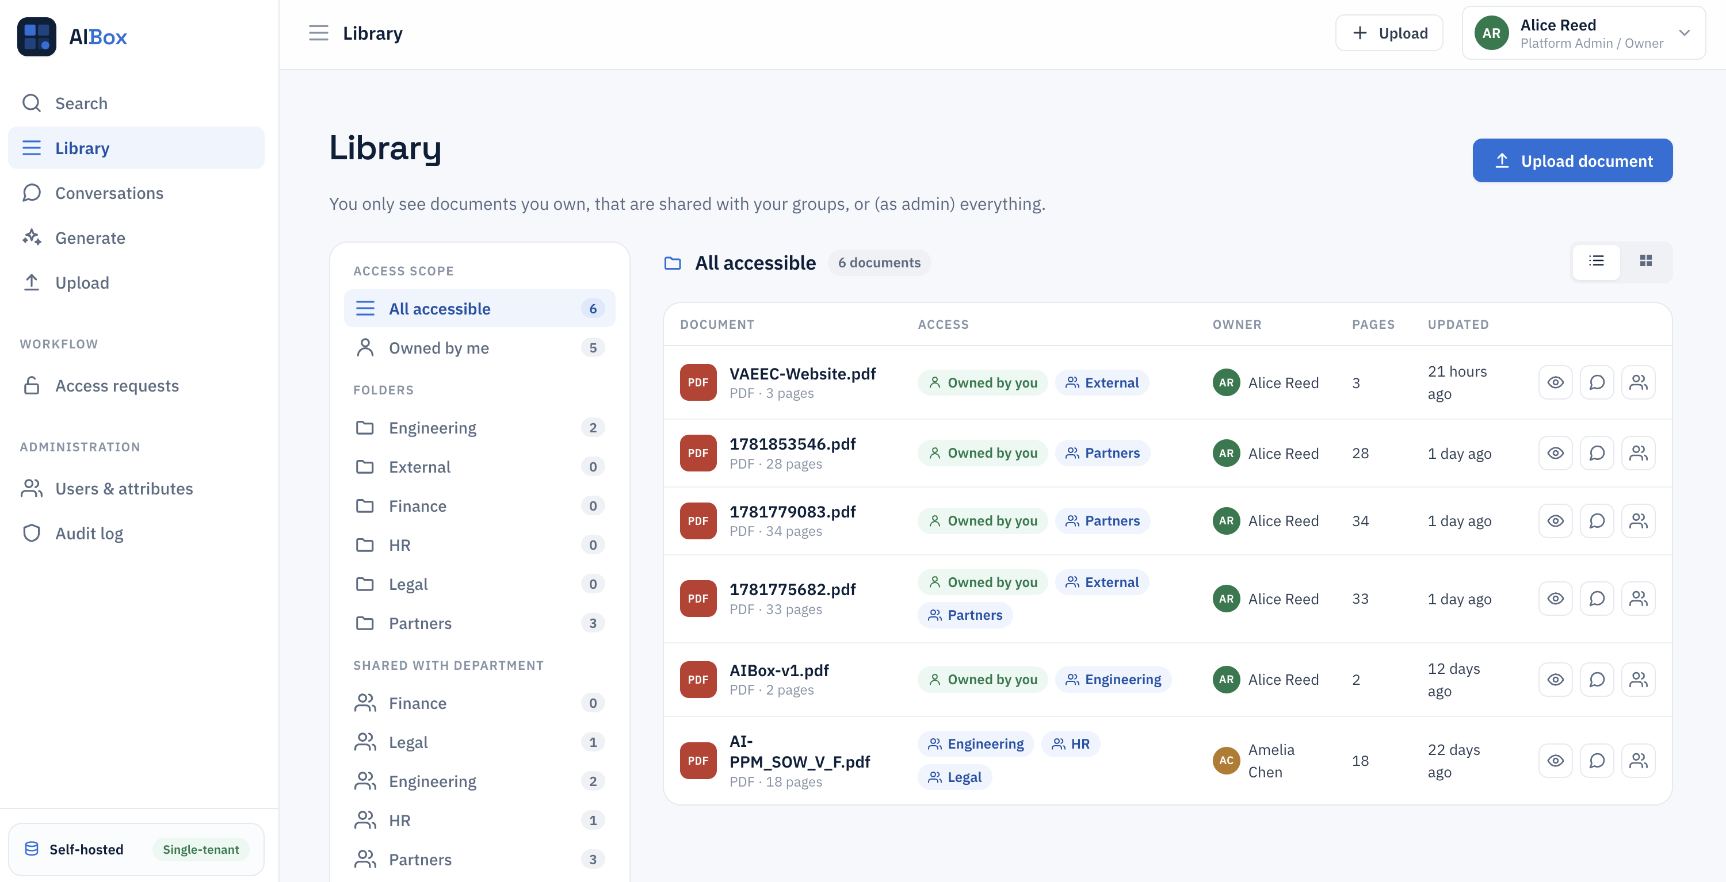Manage sharing for VAEEC-Website.pdf
The width and height of the screenshot is (1726, 882).
pos(1638,382)
